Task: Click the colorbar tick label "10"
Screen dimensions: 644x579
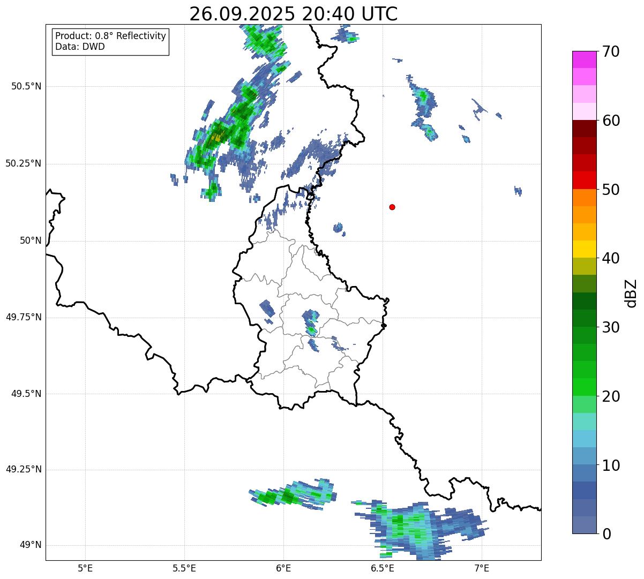Action: click(611, 465)
